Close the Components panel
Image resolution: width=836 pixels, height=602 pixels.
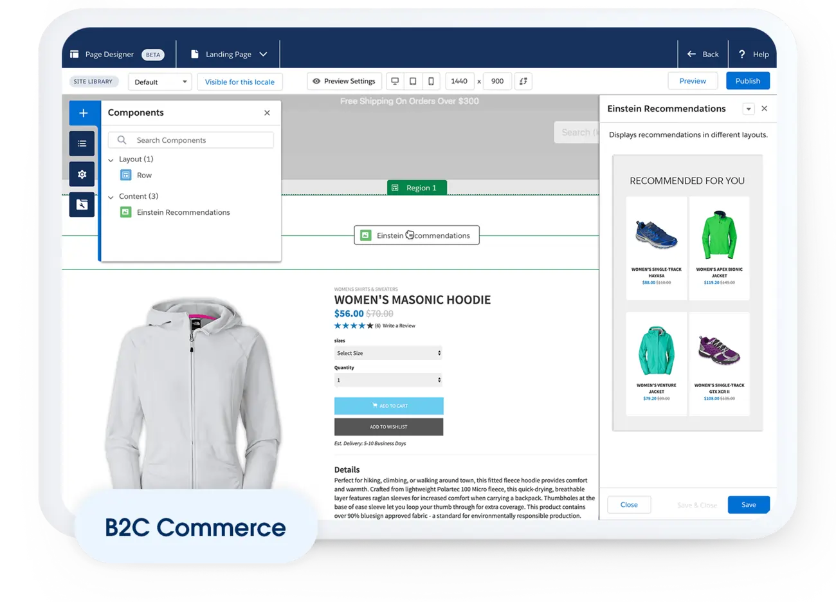tap(267, 113)
